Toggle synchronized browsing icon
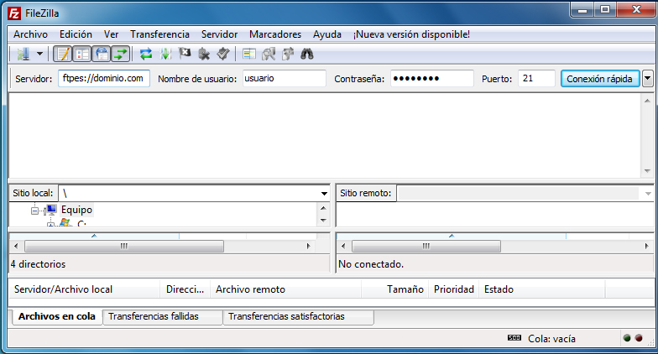Screen dimensions: 658x354 tap(288, 54)
